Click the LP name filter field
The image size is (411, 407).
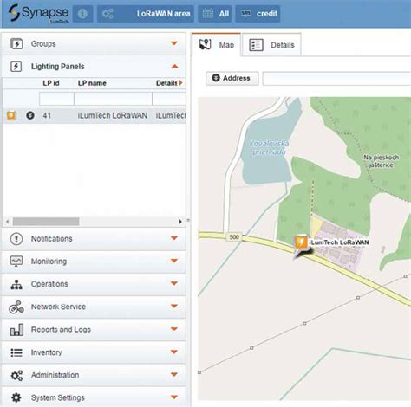[113, 99]
